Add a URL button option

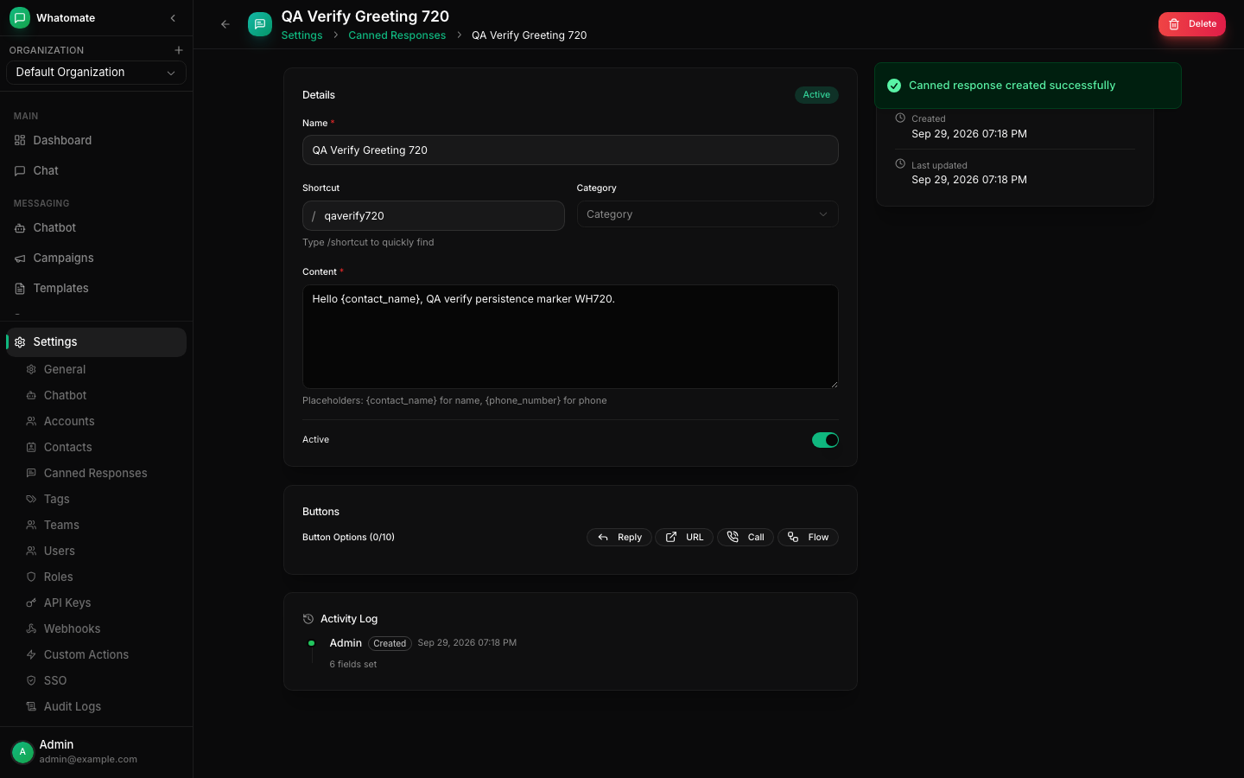(x=684, y=538)
